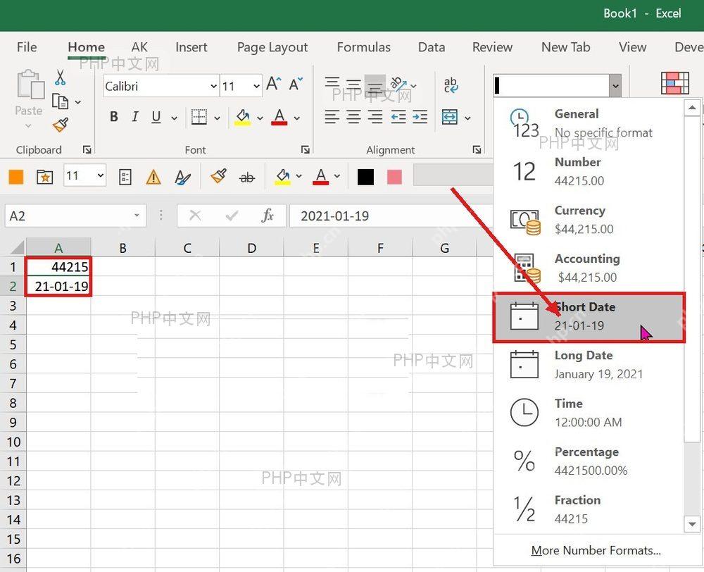The height and width of the screenshot is (572, 704).
Task: Expand the Name Box dropdown next to A2
Action: 137,216
